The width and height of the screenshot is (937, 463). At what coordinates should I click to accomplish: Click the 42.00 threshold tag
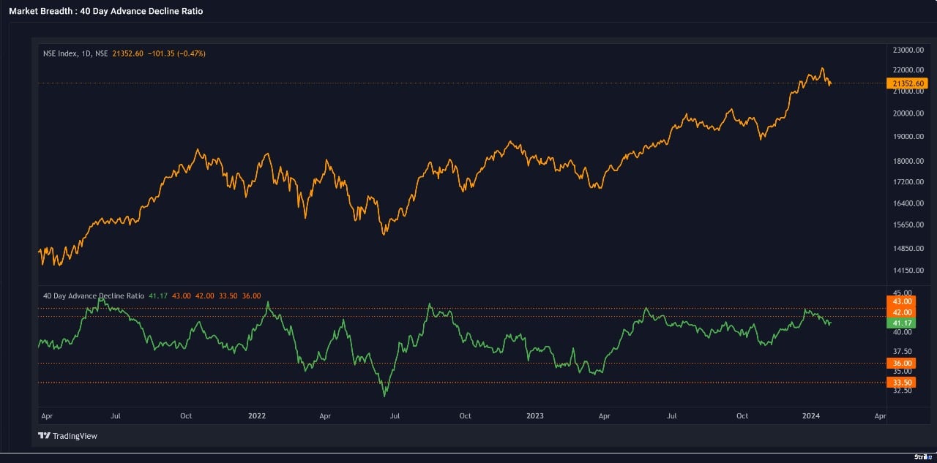tap(897, 312)
